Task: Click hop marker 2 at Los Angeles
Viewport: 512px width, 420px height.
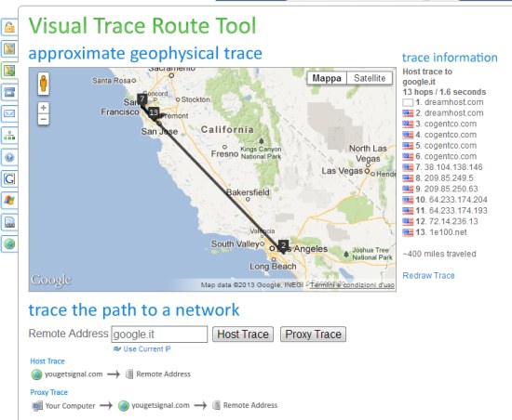Action: pyautogui.click(x=283, y=245)
